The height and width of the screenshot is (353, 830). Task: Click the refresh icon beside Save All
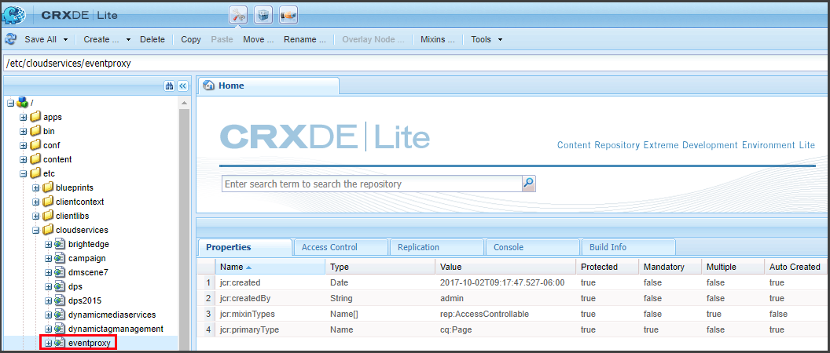point(10,39)
